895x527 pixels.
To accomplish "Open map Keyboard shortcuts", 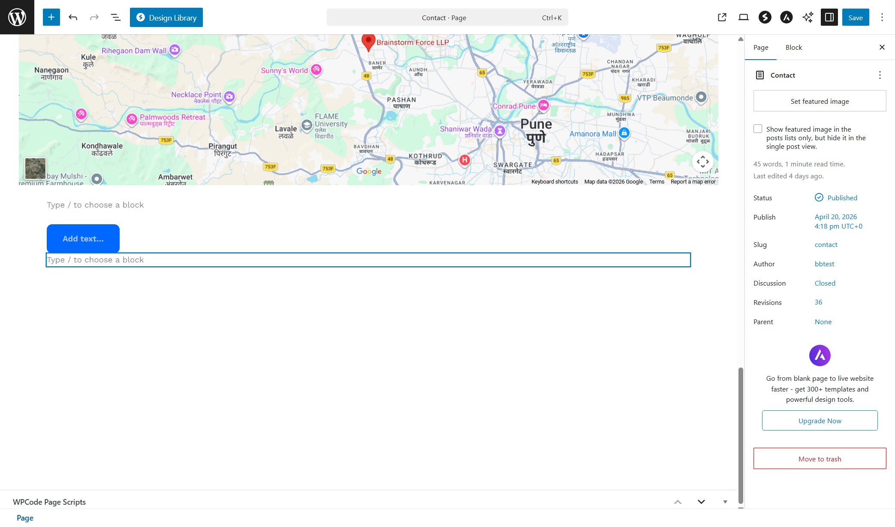I will (x=554, y=182).
